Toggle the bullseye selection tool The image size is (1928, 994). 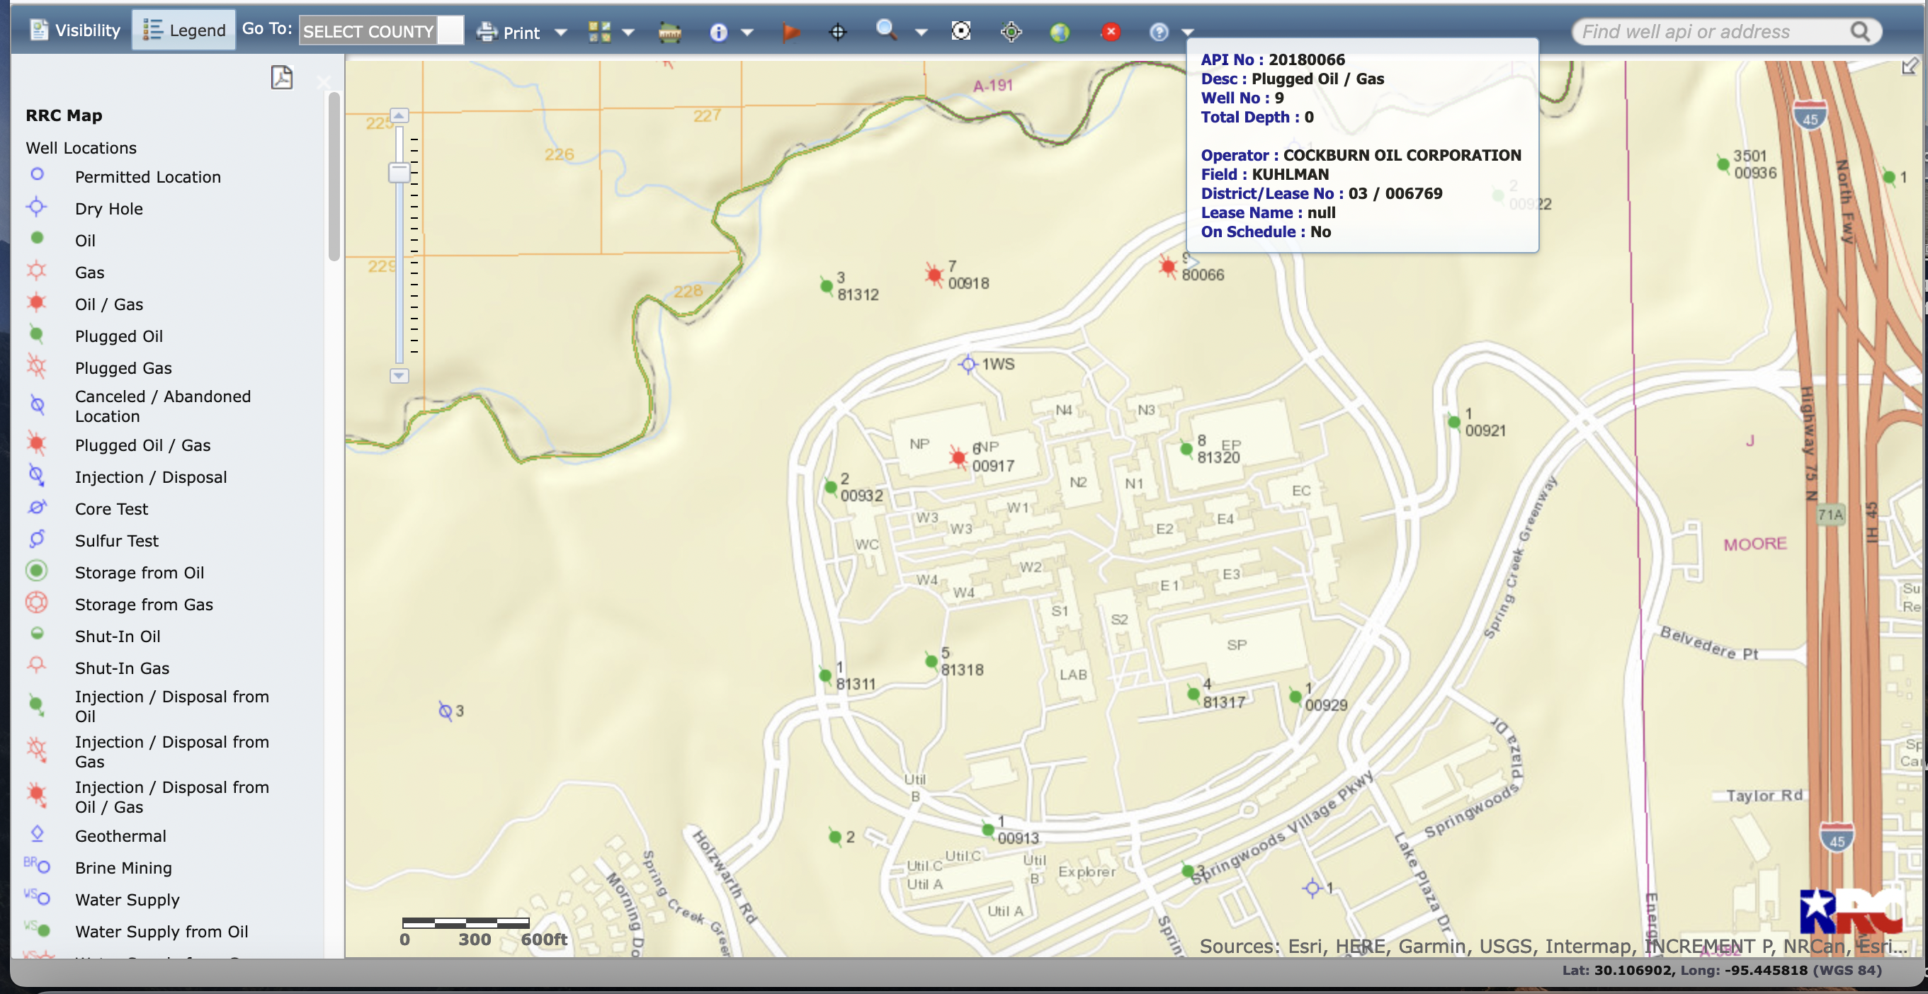pos(960,31)
